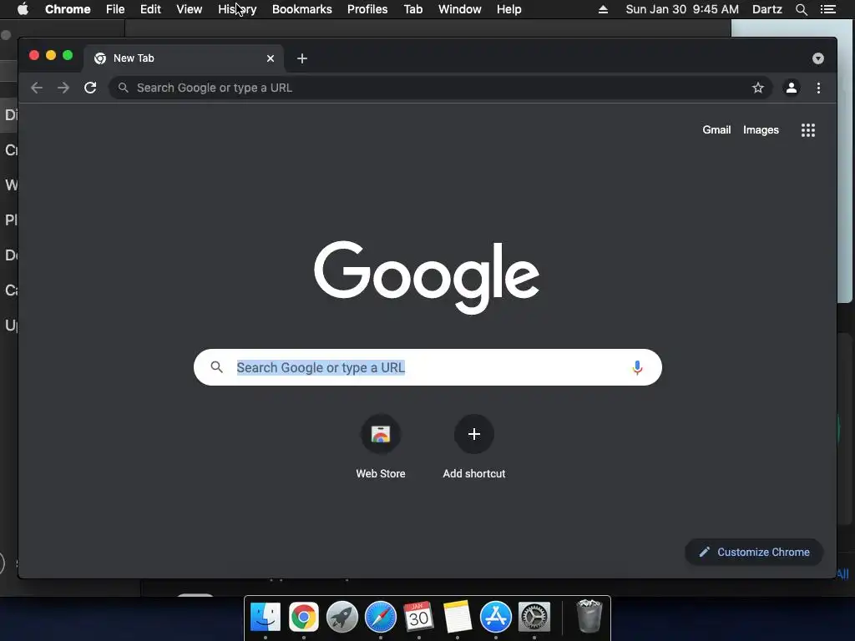
Task: Open Trash from the Dock
Action: click(589, 616)
